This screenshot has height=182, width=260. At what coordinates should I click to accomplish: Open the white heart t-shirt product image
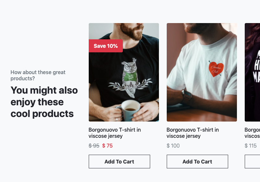click(x=202, y=72)
